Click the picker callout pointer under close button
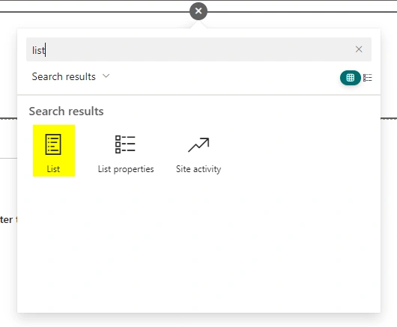The width and height of the screenshot is (397, 327). [198, 25]
